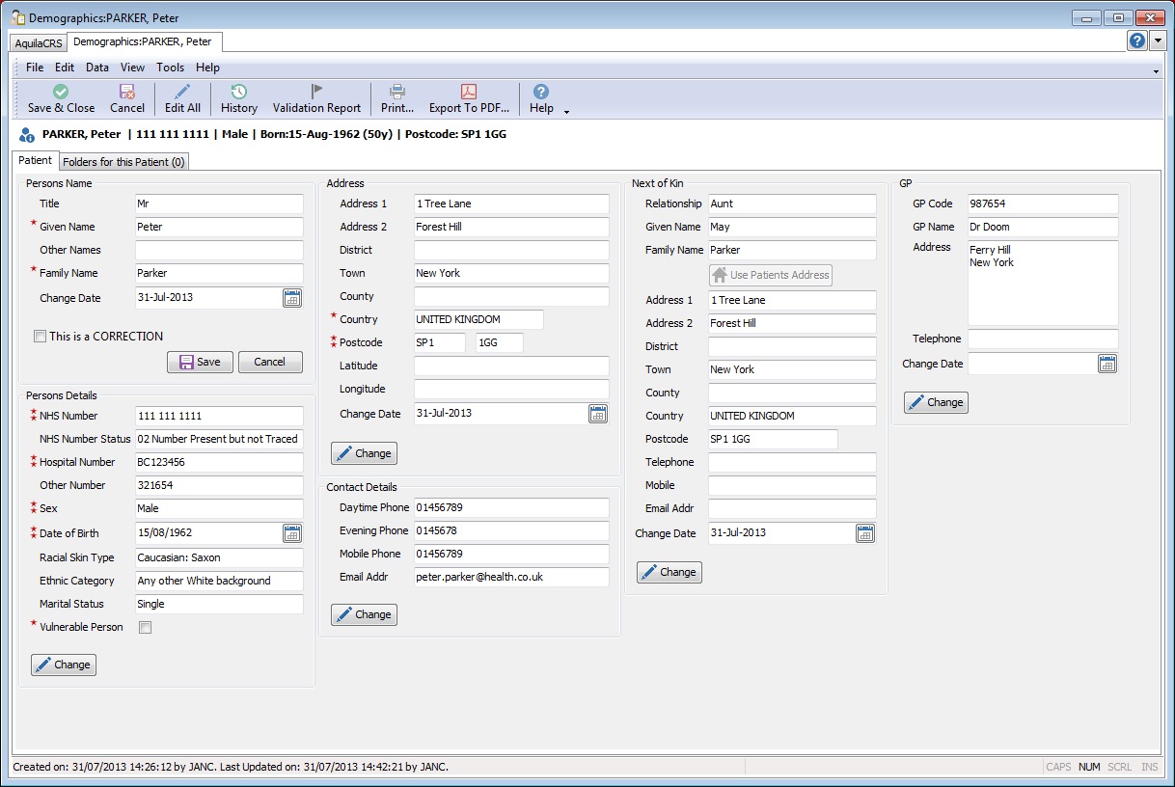Image resolution: width=1175 pixels, height=787 pixels.
Task: Click the Print toolbar icon
Action: [x=396, y=92]
